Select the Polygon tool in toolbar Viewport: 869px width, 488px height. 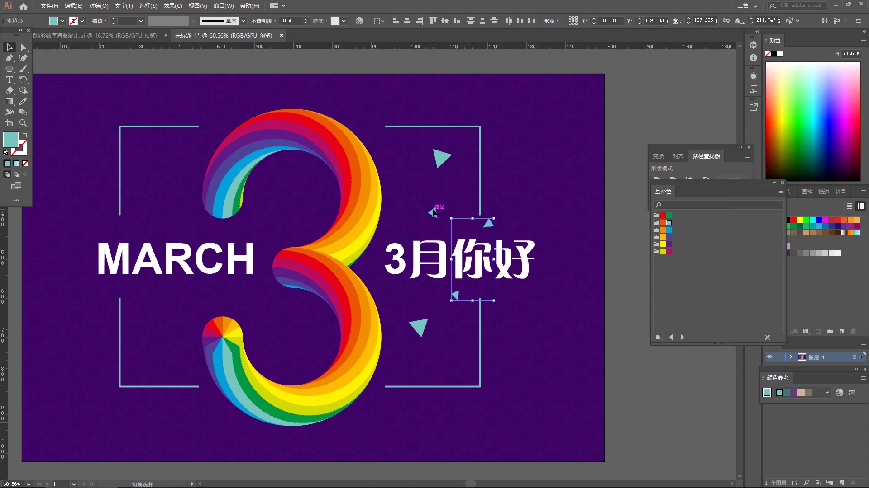pos(8,68)
